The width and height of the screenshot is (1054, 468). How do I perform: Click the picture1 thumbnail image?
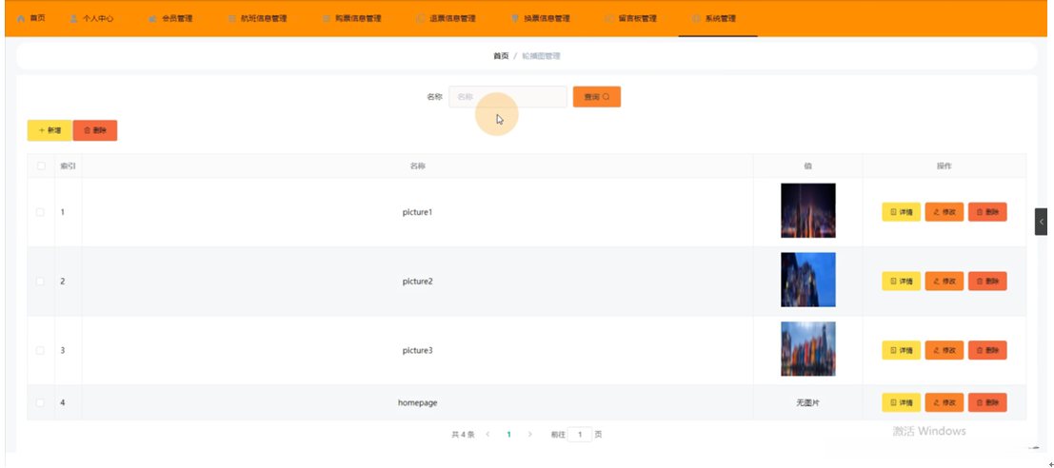(x=808, y=211)
